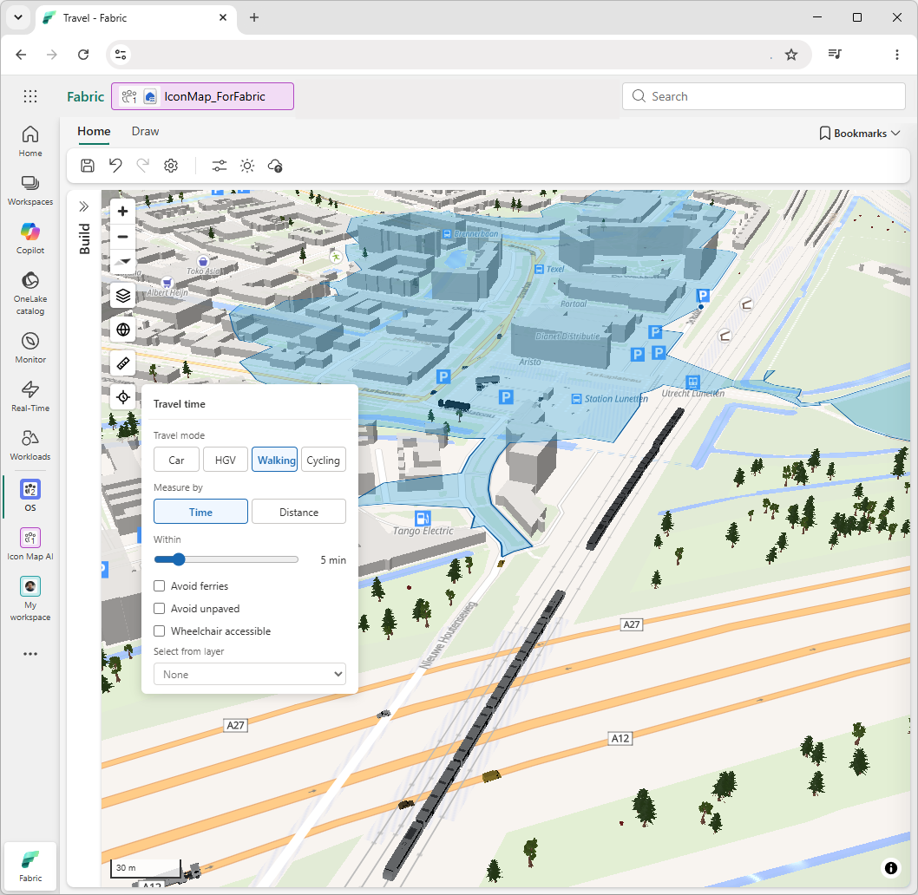Launch Copilot from the sidebar
The width and height of the screenshot is (918, 895).
coord(30,238)
